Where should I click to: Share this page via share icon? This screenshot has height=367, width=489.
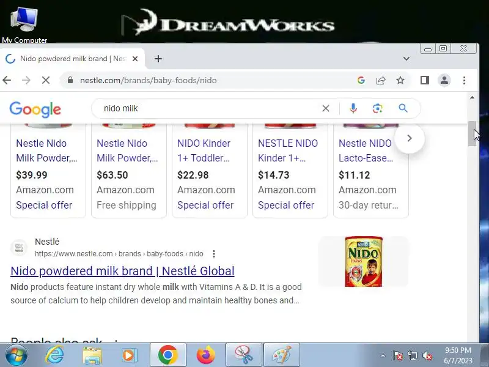click(381, 81)
